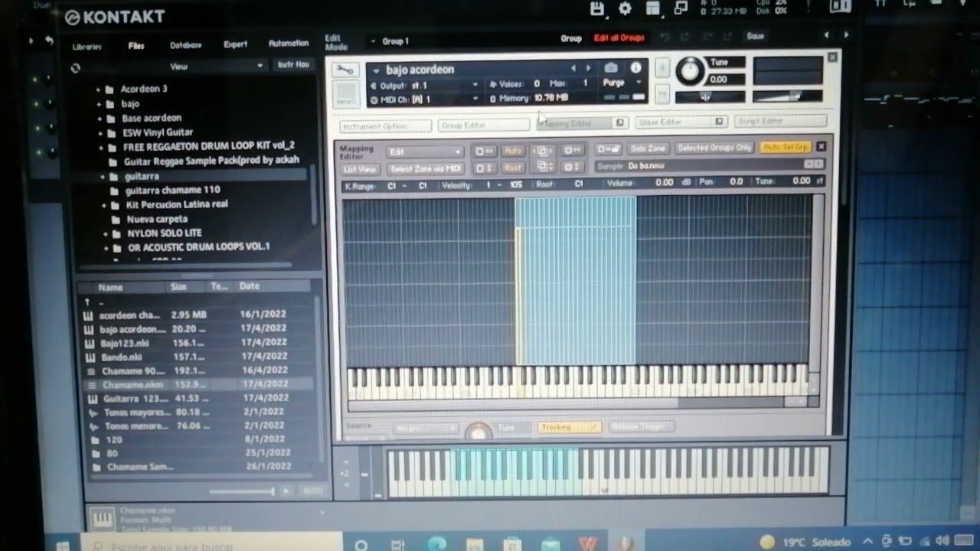The image size is (980, 551).
Task: Open the save (floppy disk) menu in Kontakt header
Action: (x=598, y=9)
